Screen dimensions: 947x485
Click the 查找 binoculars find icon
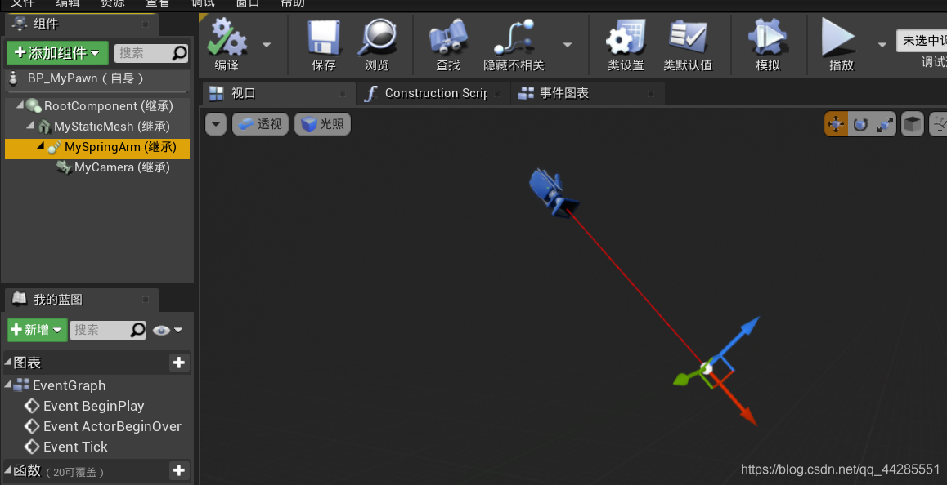[448, 38]
